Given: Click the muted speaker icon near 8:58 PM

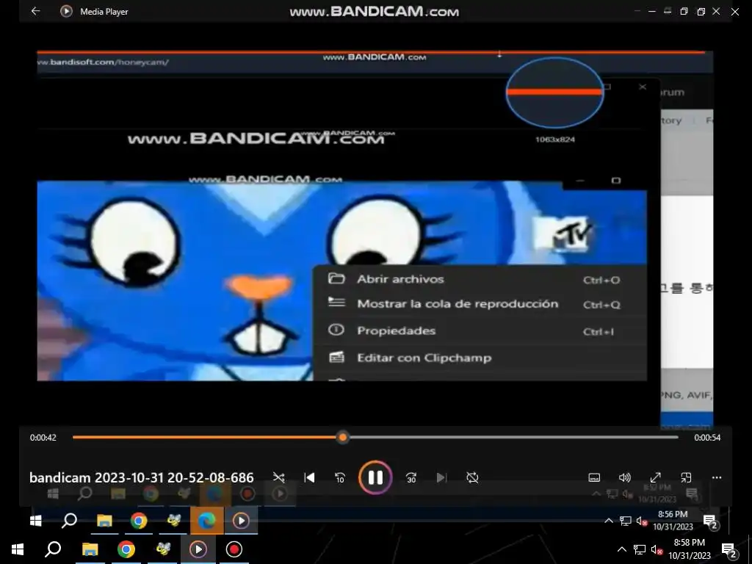Looking at the screenshot, I should click(657, 549).
